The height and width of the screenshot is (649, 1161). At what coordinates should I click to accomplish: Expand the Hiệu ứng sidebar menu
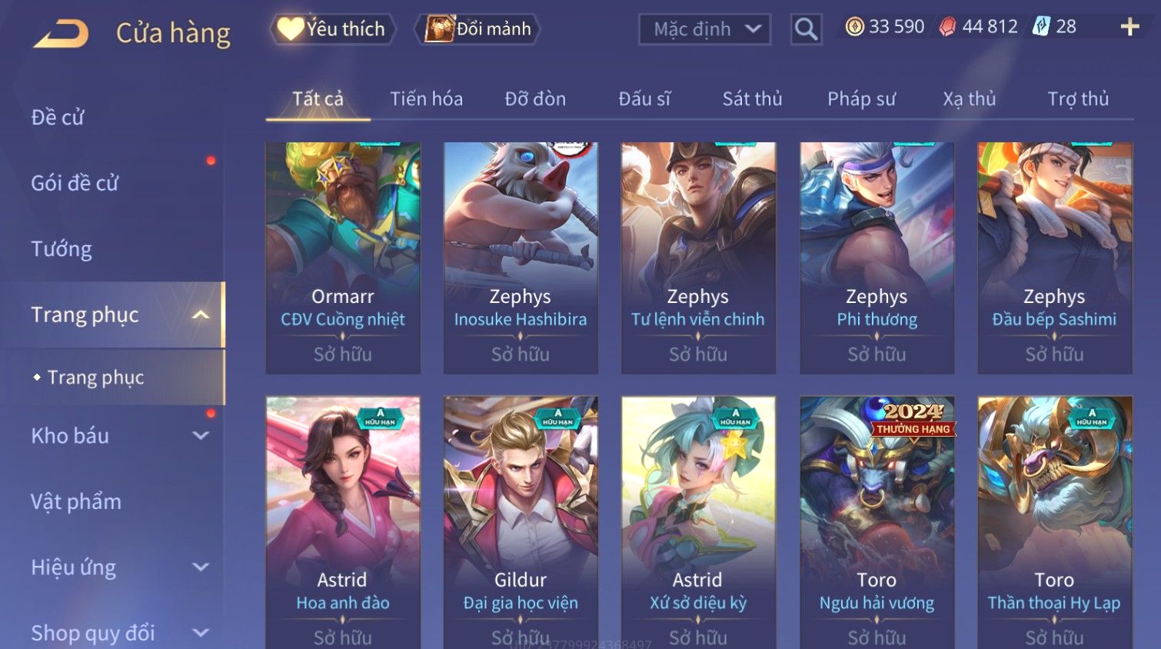tap(201, 567)
